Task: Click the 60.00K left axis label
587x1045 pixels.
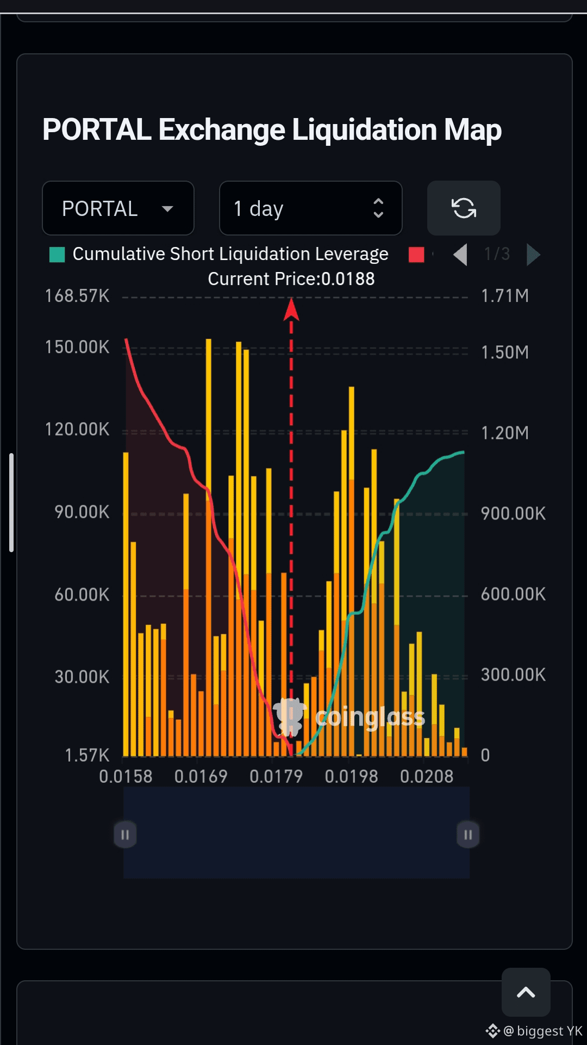Action: (82, 595)
